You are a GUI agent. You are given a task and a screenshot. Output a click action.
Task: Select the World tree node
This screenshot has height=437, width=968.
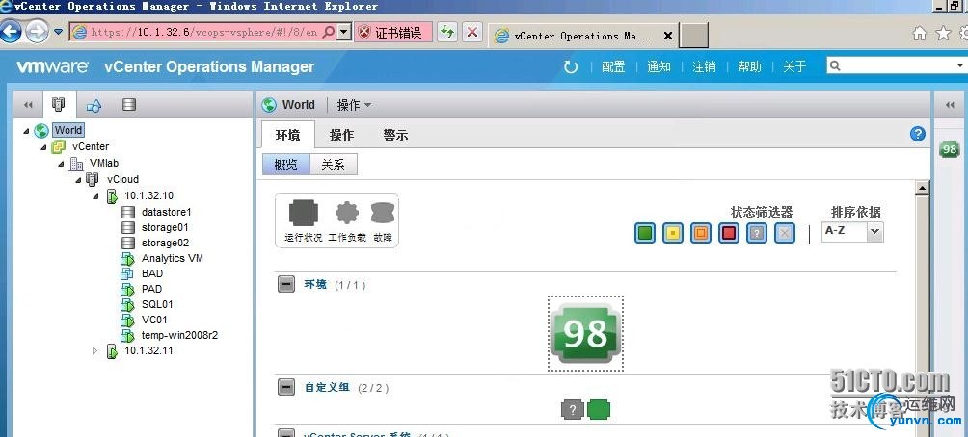pyautogui.click(x=67, y=130)
